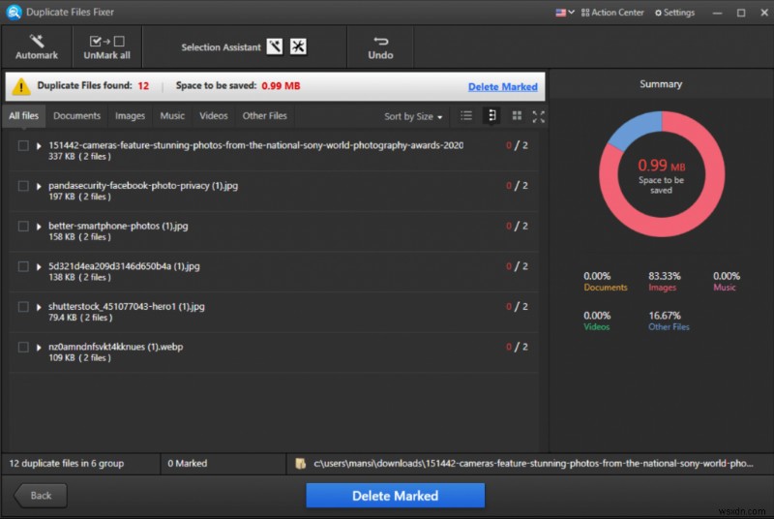The image size is (774, 519).
Task: Expand the pandasecurity-facebook-photo-privacy group
Action: tap(39, 186)
